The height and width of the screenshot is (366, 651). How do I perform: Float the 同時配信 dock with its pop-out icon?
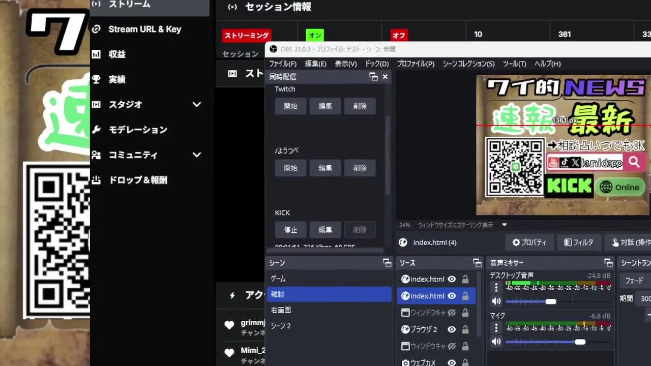click(x=373, y=77)
